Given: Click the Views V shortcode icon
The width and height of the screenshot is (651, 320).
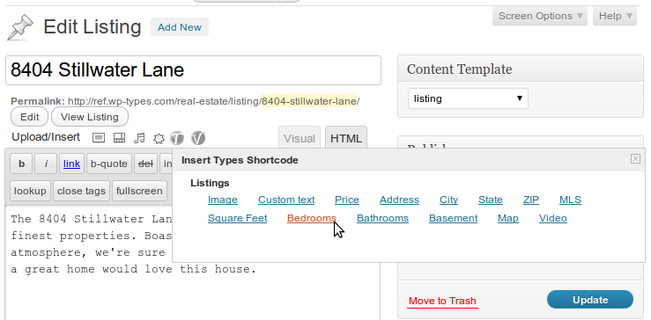Looking at the screenshot, I should pyautogui.click(x=198, y=138).
